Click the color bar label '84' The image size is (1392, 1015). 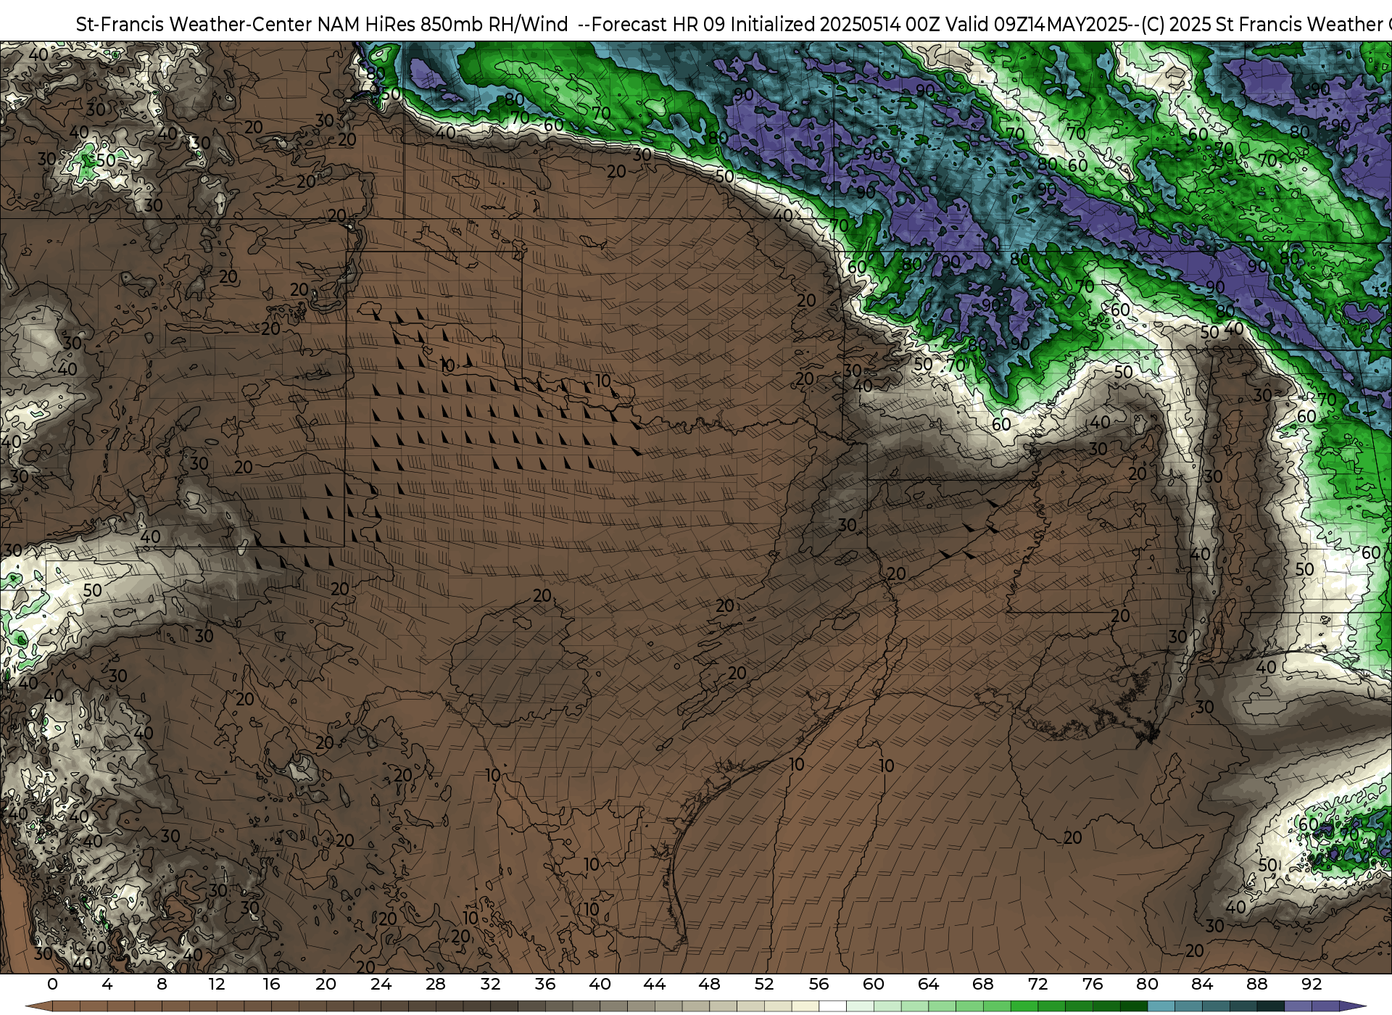1202,984
